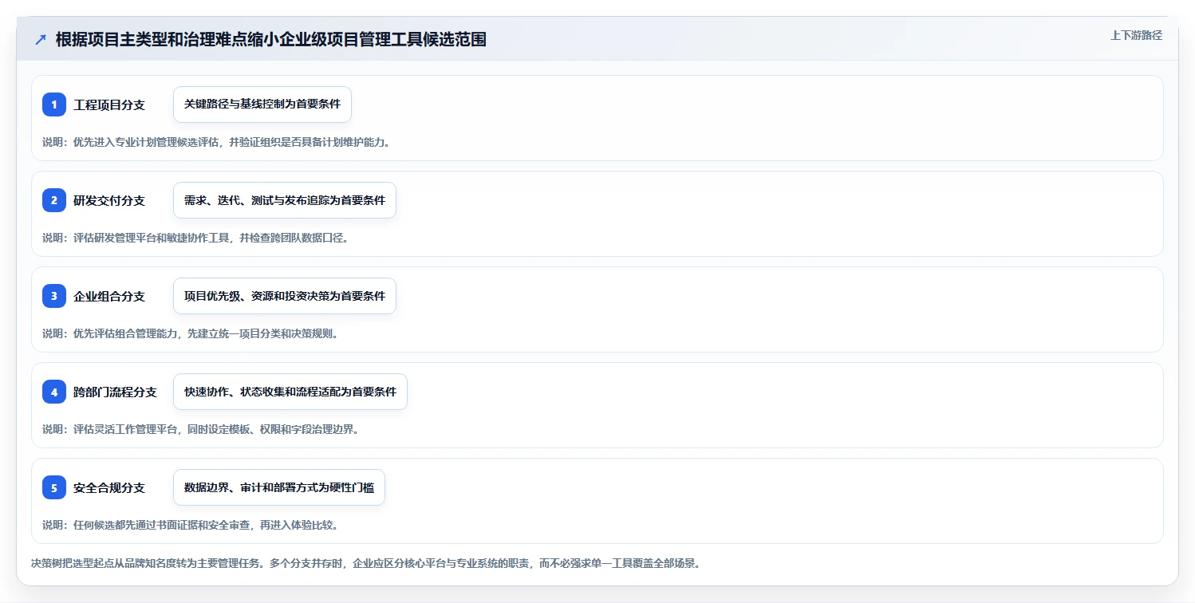1195x603 pixels.
Task: Click the 上下游路径 label at top right
Action: pyautogui.click(x=1136, y=35)
